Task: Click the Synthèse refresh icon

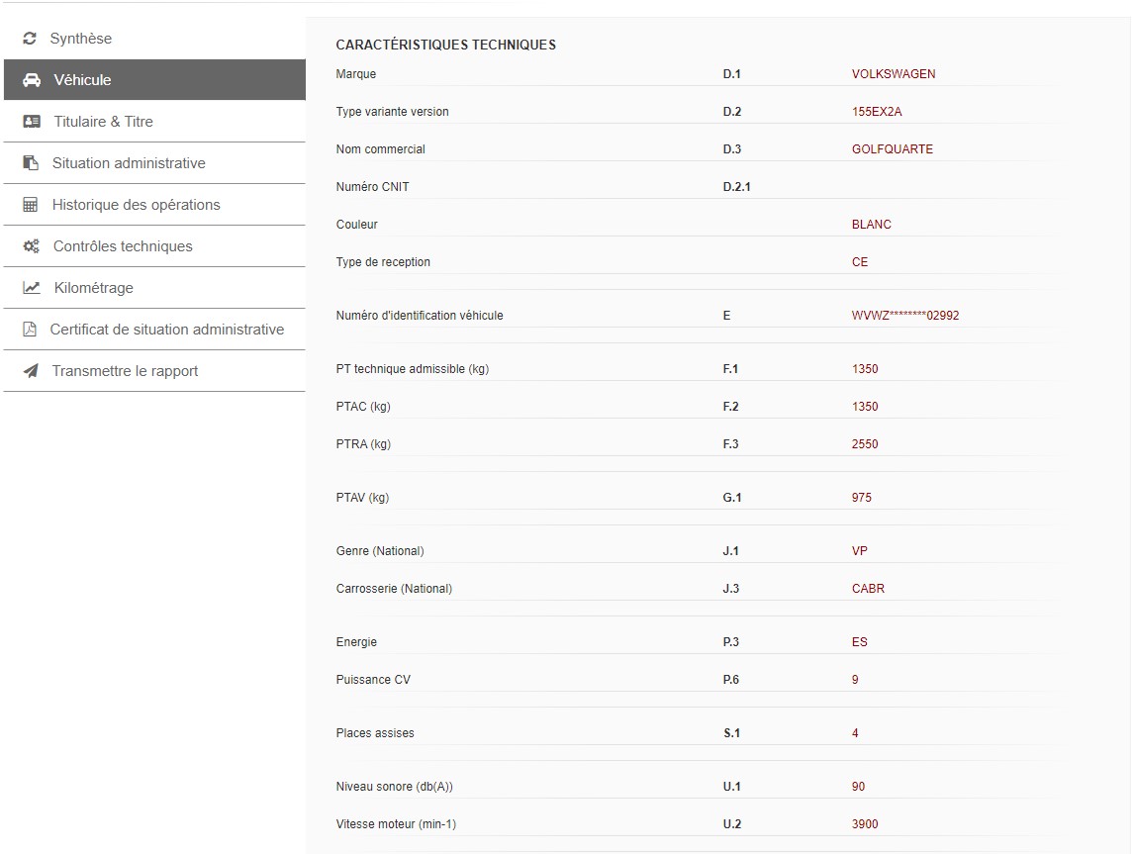Action: 30,39
